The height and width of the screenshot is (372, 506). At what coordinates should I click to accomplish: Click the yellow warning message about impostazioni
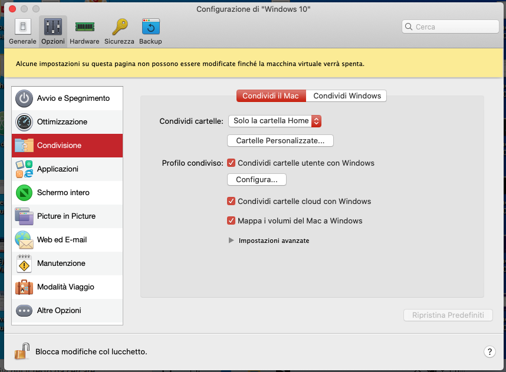190,64
